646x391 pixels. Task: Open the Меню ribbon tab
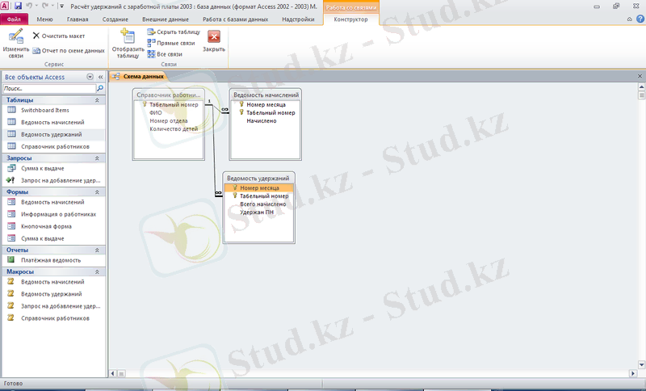click(44, 19)
